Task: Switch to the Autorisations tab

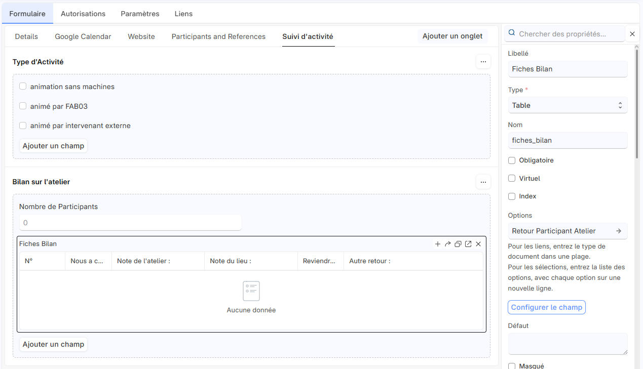Action: 83,14
